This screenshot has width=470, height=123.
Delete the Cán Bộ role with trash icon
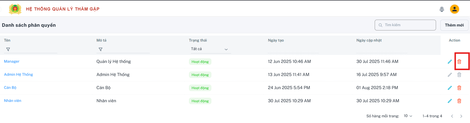(459, 88)
